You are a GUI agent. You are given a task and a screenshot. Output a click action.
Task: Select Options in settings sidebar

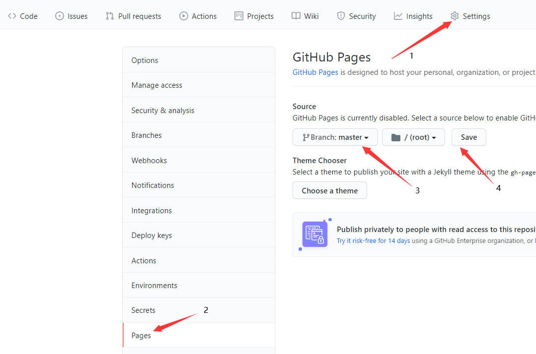[x=199, y=60]
